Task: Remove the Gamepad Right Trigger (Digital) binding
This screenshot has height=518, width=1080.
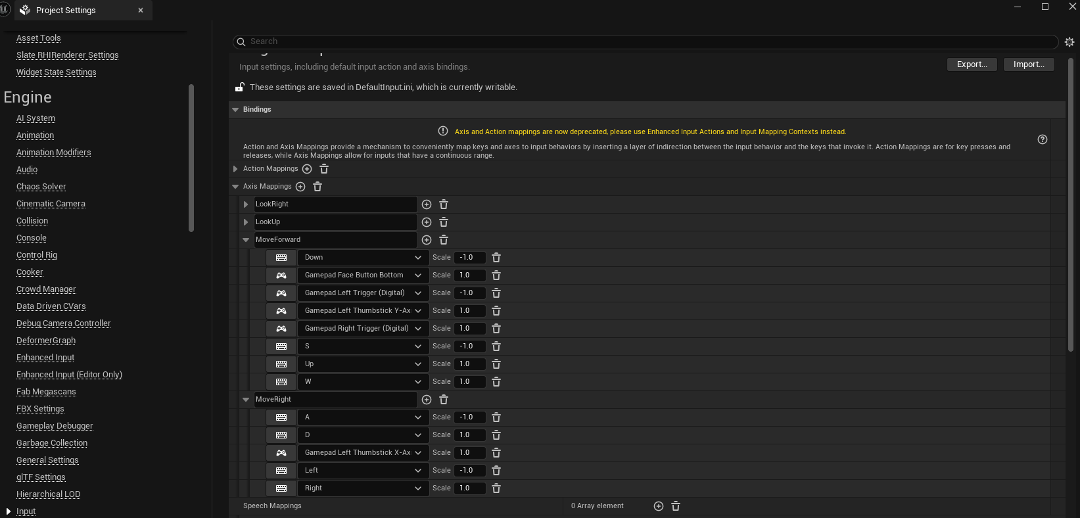Action: pyautogui.click(x=496, y=329)
